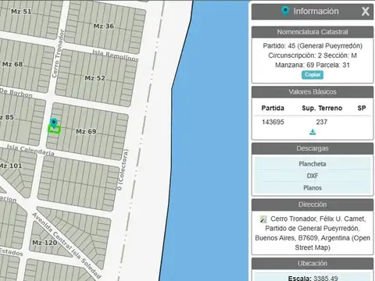Click the map icon beside Cerro Tronador address
375x281 pixels.
[263, 219]
